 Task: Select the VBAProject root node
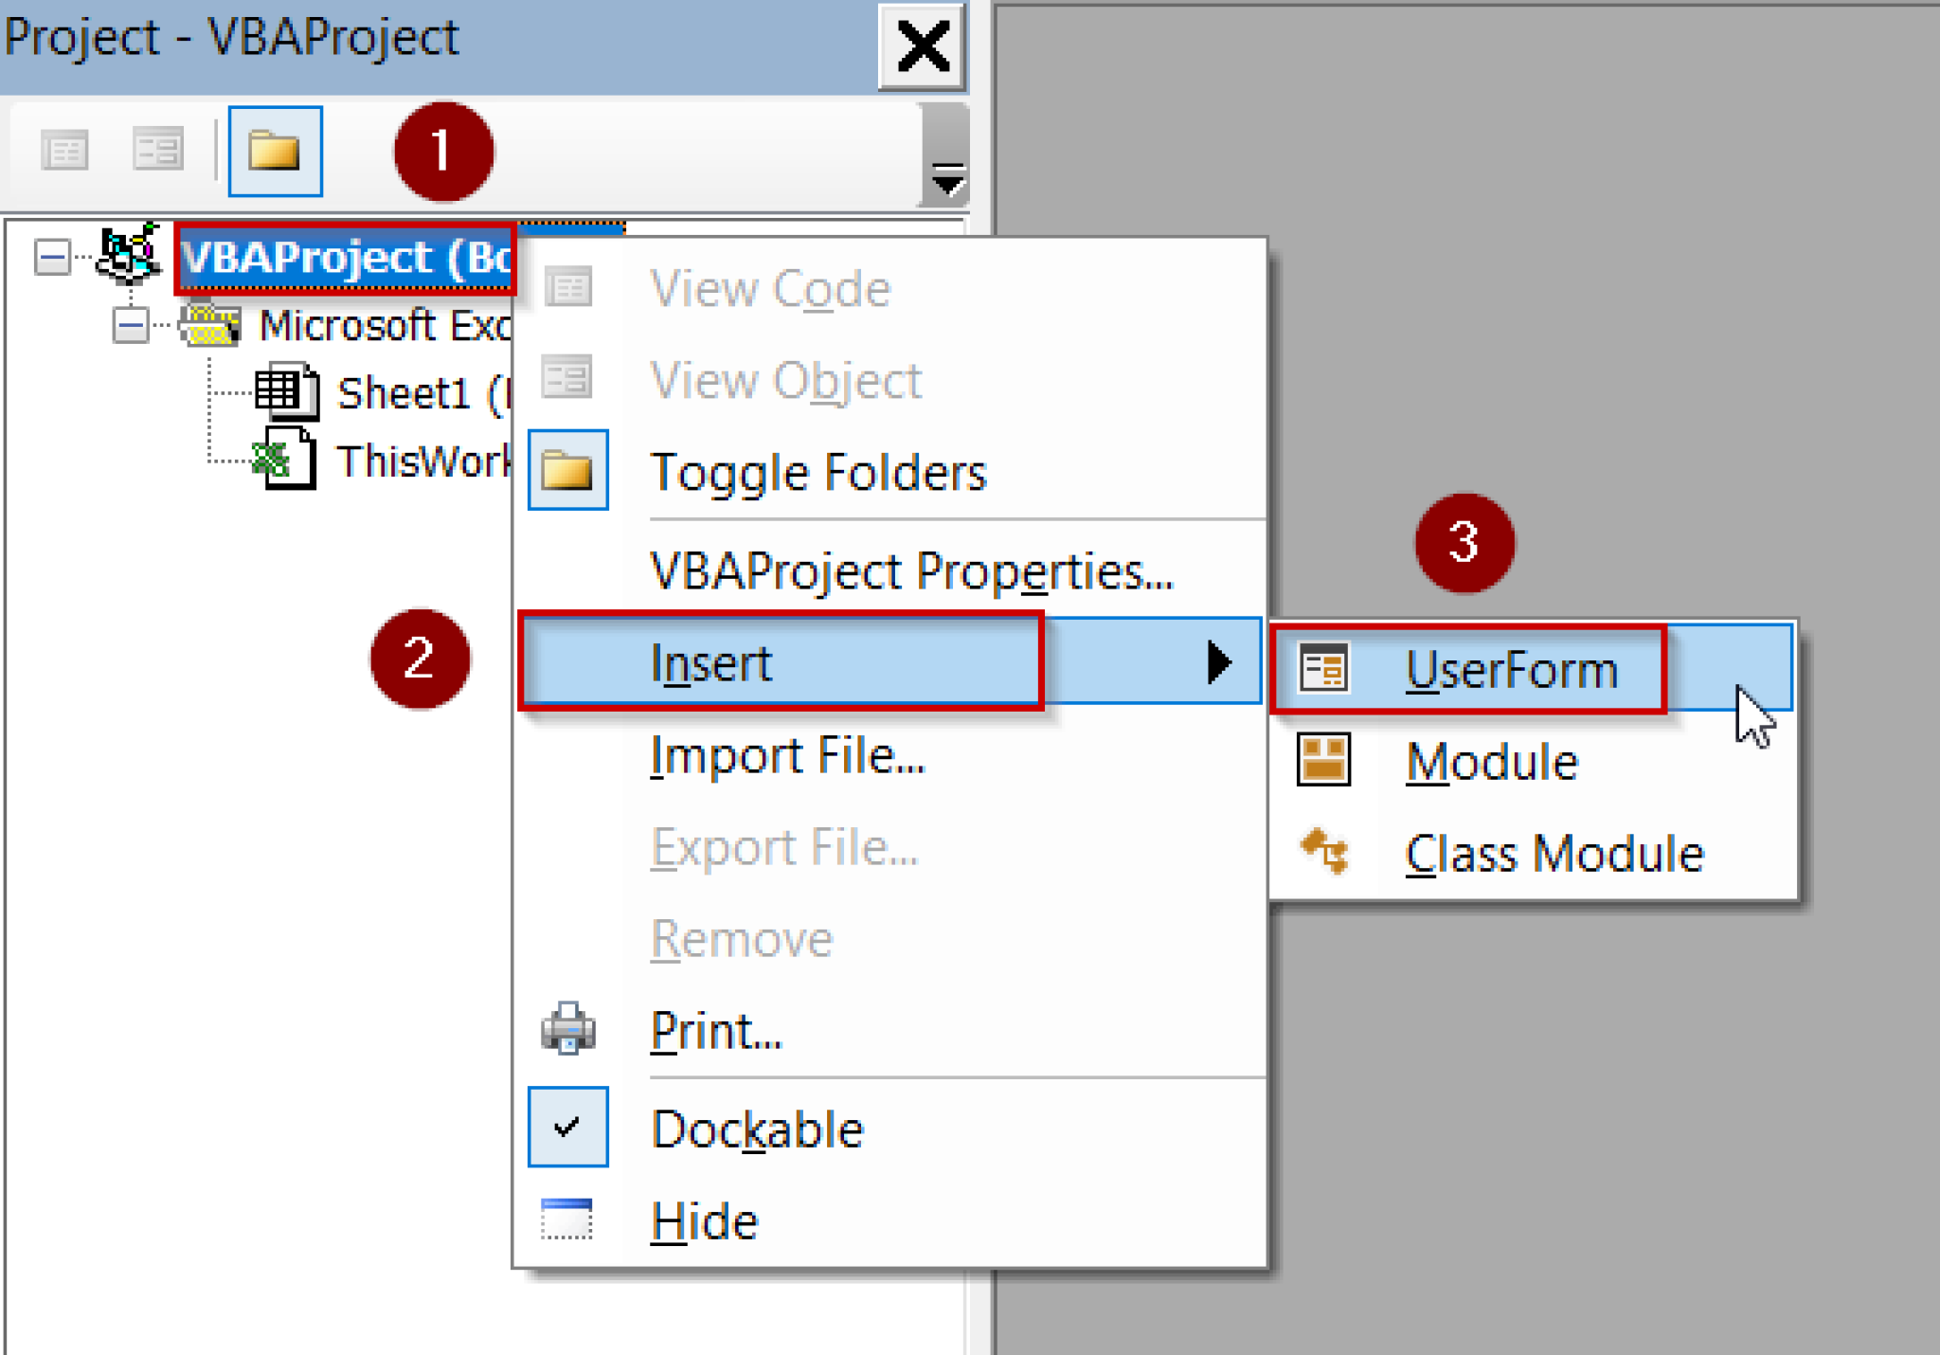[345, 258]
